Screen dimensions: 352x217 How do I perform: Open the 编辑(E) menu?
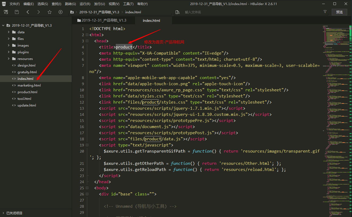(29, 4)
